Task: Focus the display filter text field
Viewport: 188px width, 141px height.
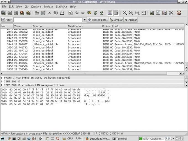Action: (x=48, y=20)
